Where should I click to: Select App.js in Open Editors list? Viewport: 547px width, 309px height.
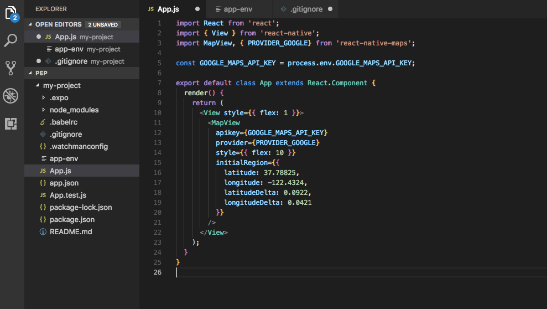pyautogui.click(x=82, y=37)
